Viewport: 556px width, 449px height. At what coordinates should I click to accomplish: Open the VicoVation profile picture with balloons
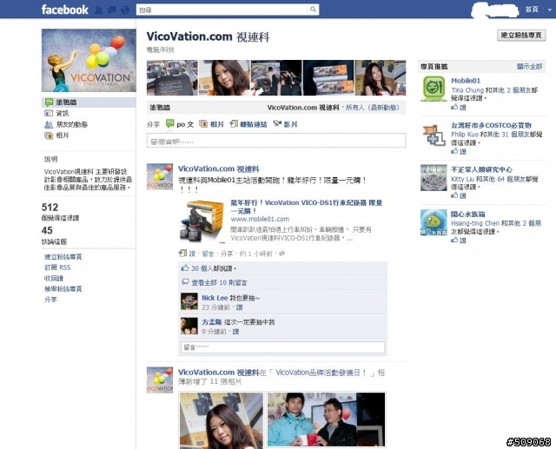(89, 60)
